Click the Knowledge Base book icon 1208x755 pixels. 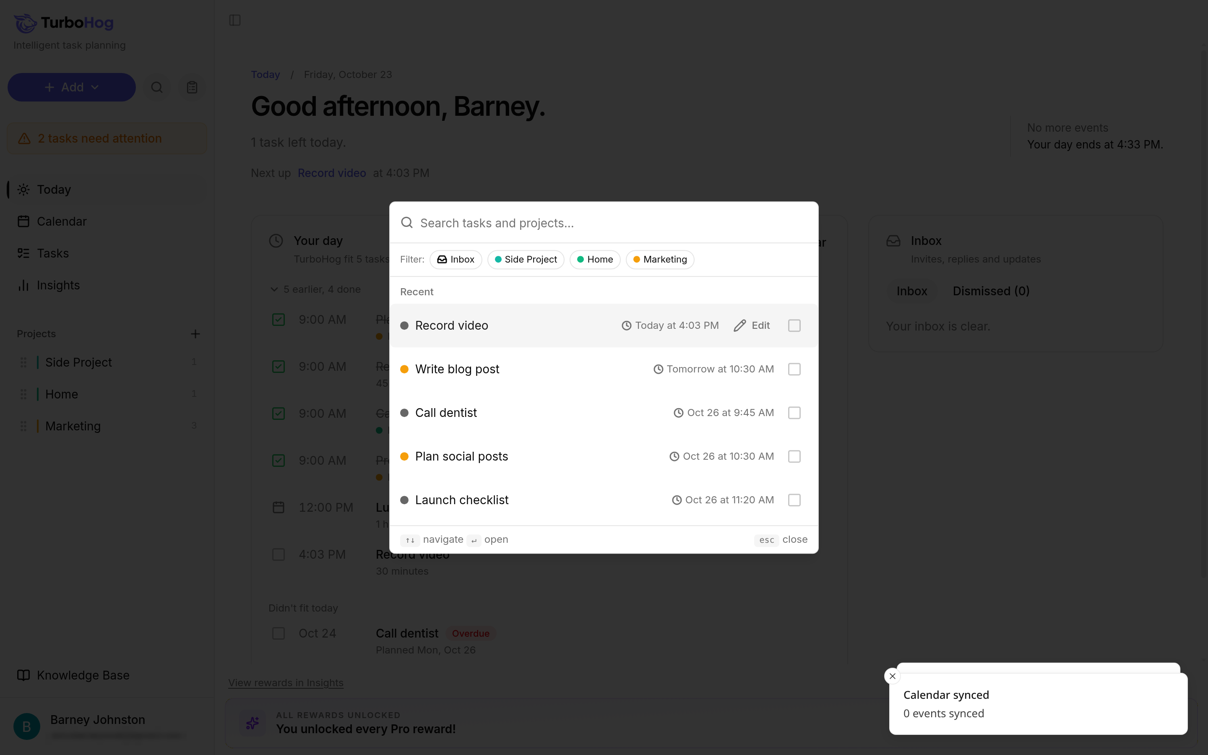[x=23, y=675]
